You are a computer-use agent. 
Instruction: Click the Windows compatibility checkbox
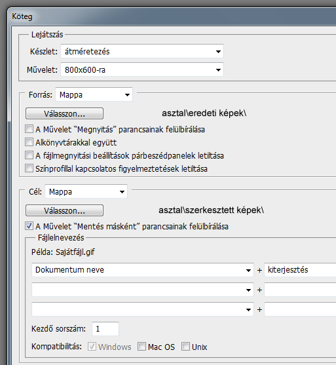(x=92, y=347)
